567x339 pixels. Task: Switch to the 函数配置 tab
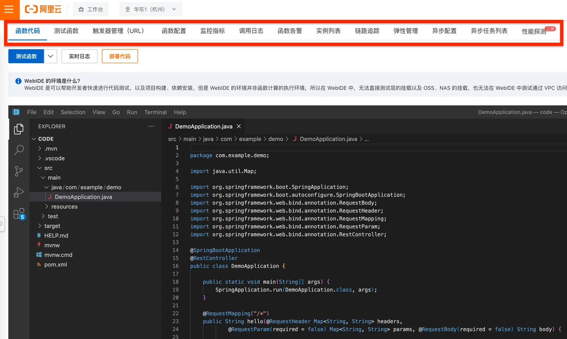click(x=174, y=31)
